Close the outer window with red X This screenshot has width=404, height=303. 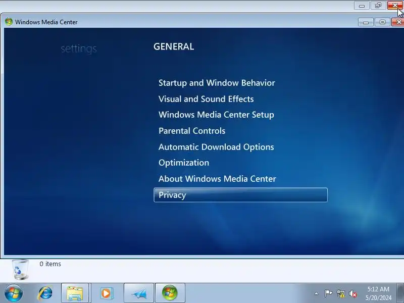(395, 6)
